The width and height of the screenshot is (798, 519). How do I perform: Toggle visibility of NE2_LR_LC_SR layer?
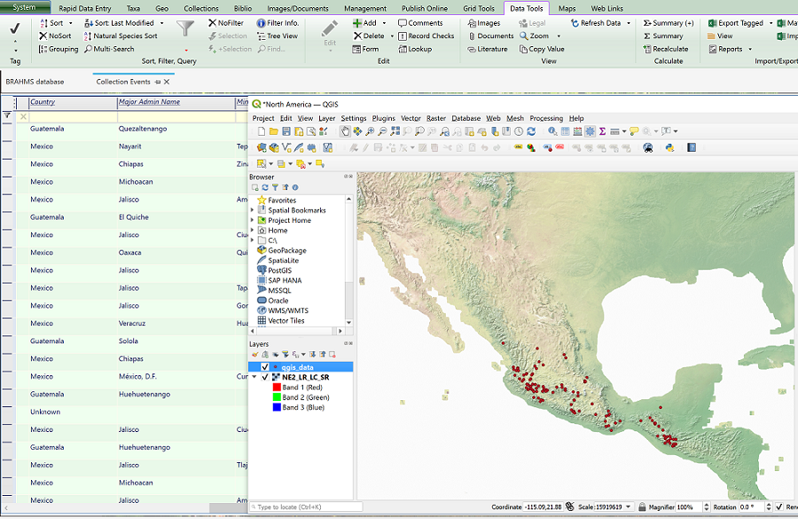pos(264,377)
